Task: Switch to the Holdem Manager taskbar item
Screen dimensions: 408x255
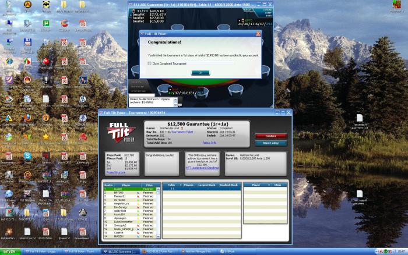Action: pos(198,252)
